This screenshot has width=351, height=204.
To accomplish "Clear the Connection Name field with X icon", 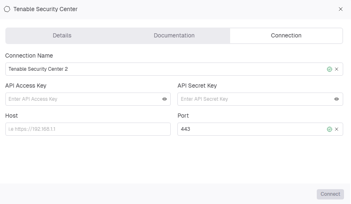I will (x=337, y=69).
